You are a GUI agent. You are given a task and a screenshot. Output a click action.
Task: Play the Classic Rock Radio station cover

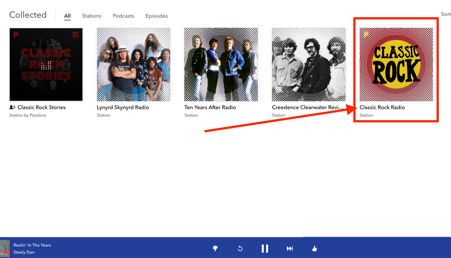click(396, 64)
